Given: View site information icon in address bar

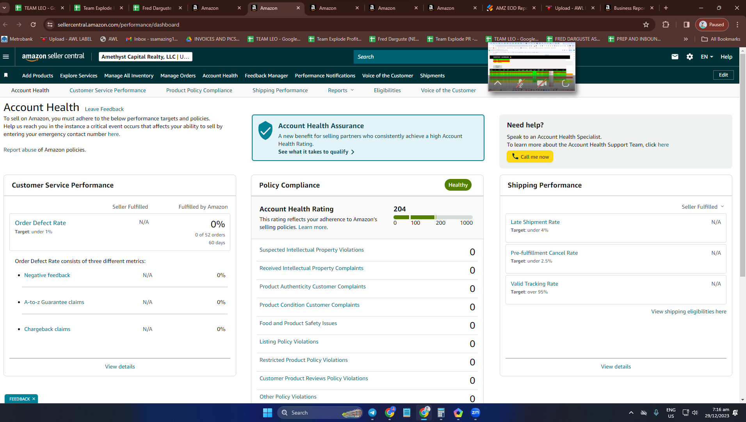Looking at the screenshot, I should (x=50, y=25).
